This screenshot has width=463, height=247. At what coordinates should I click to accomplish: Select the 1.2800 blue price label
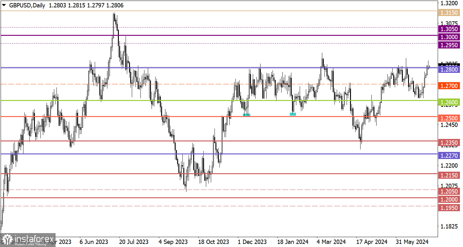[x=449, y=69]
